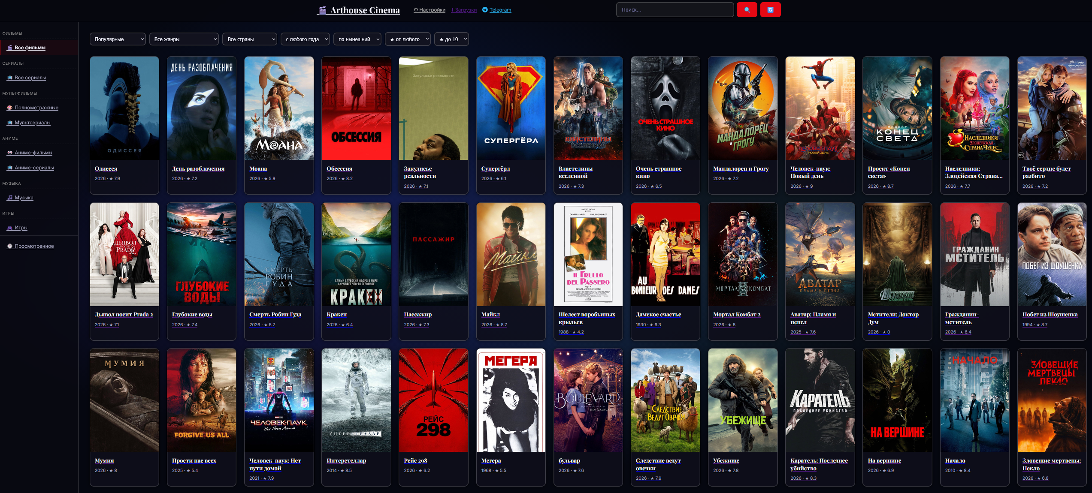Open the Побег из Шоушенка poster
Image resolution: width=1092 pixels, height=493 pixels.
click(x=1052, y=254)
